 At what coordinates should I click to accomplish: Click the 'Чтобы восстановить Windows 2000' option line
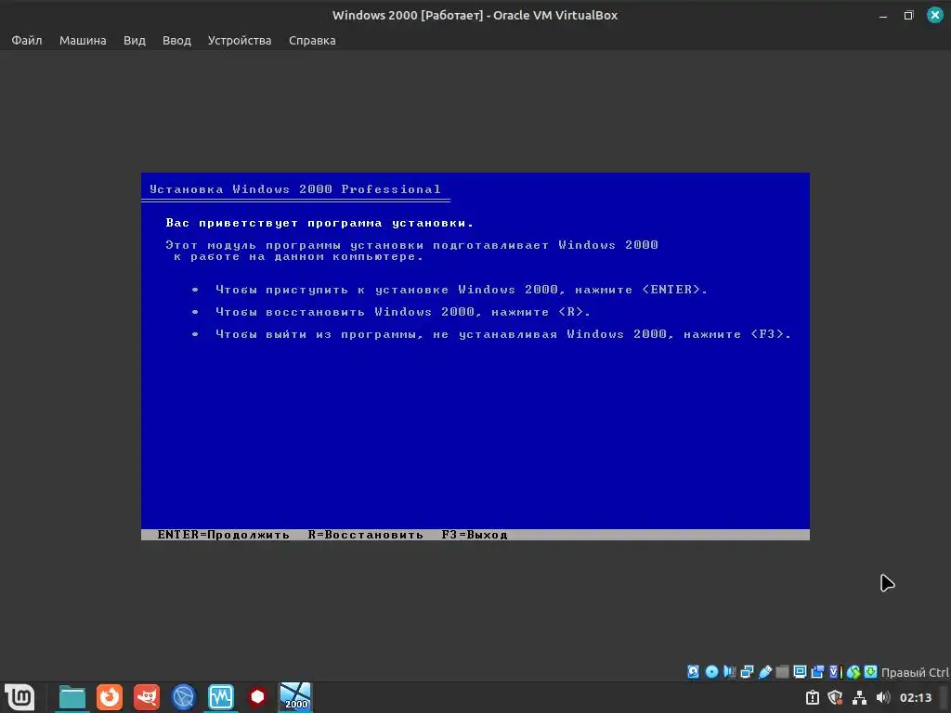pos(403,312)
